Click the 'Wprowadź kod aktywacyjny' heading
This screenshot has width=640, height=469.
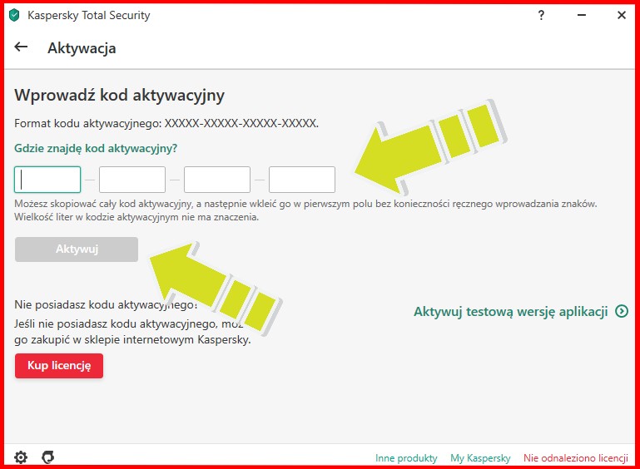click(x=120, y=96)
